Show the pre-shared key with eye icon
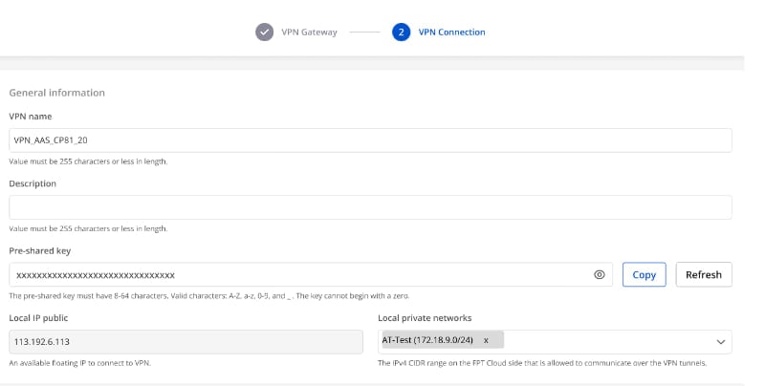765x386 pixels. click(x=600, y=274)
